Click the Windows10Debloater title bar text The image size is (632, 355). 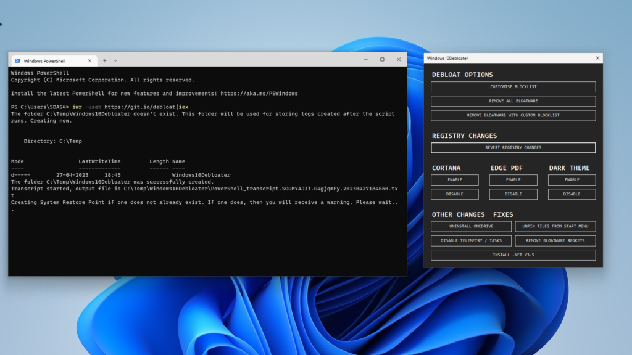[x=447, y=59]
